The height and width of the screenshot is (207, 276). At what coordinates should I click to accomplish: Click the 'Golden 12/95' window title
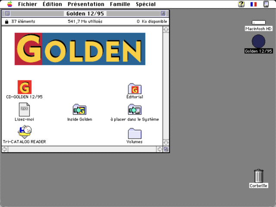pyautogui.click(x=85, y=13)
